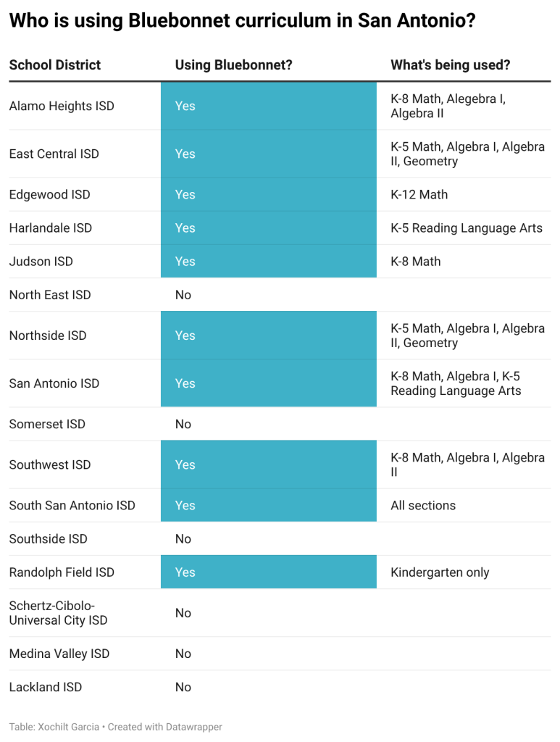This screenshot has height=742, width=560.
Task: Select the Alamo Heights ISD row label
Action: (x=62, y=106)
